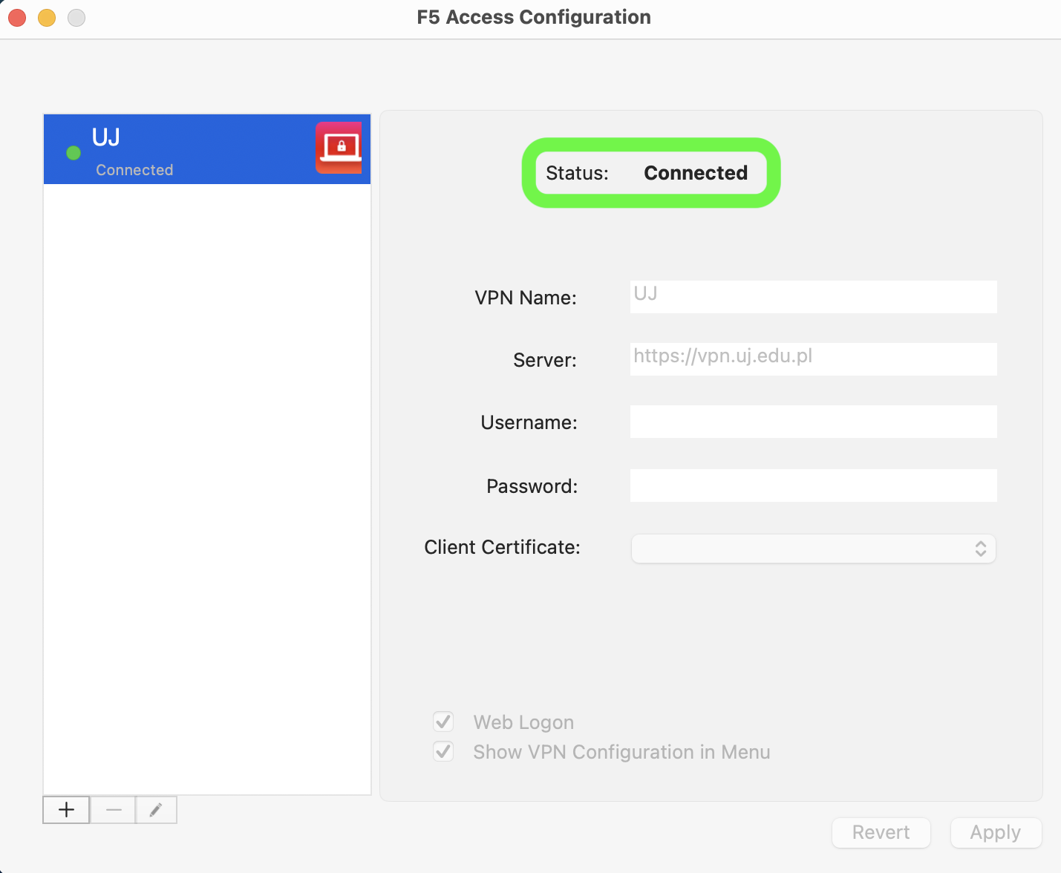The width and height of the screenshot is (1061, 873).
Task: Click the pencil edit configuration icon
Action: pyautogui.click(x=156, y=810)
